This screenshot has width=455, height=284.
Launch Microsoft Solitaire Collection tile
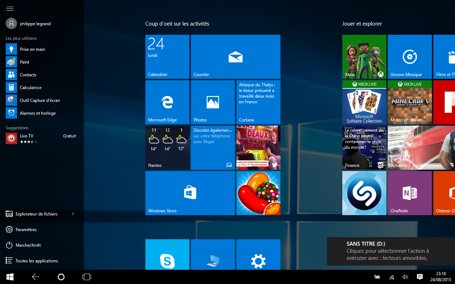pyautogui.click(x=364, y=102)
